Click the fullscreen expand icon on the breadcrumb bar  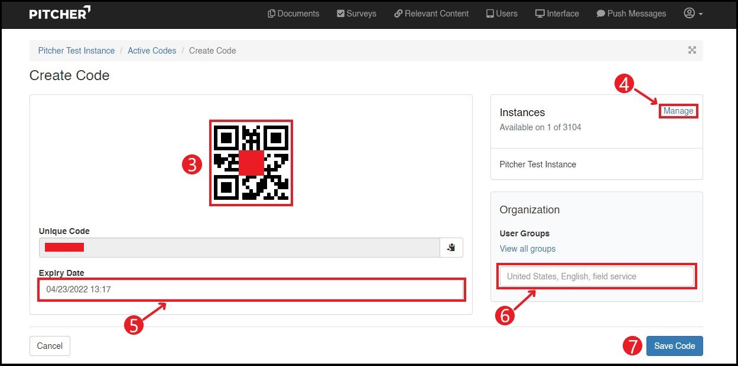pos(692,50)
